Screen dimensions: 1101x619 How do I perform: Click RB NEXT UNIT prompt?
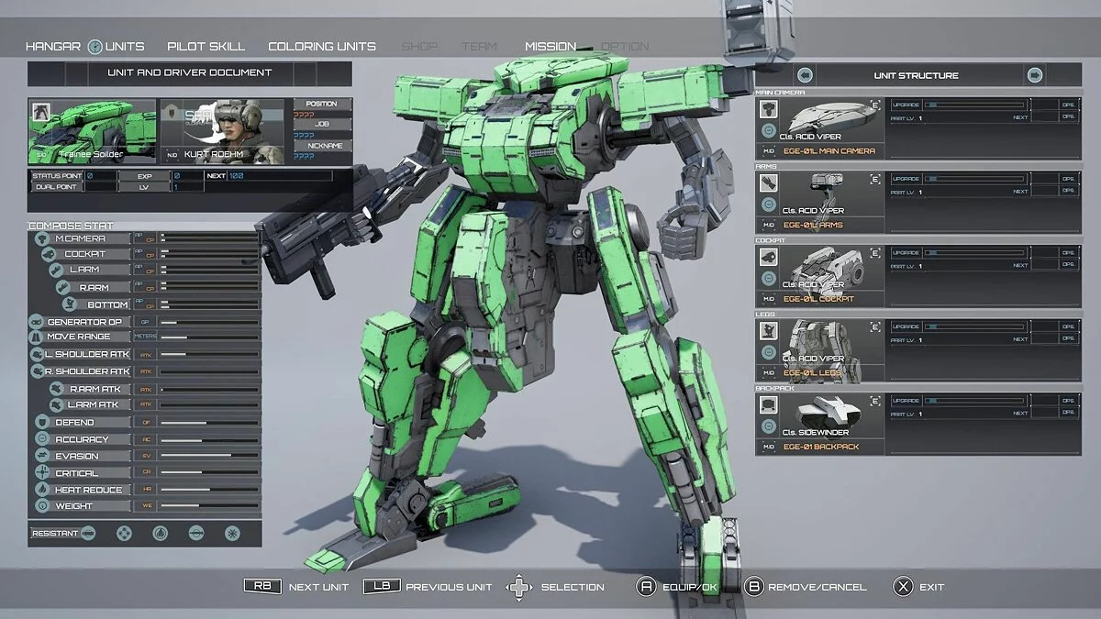point(296,586)
